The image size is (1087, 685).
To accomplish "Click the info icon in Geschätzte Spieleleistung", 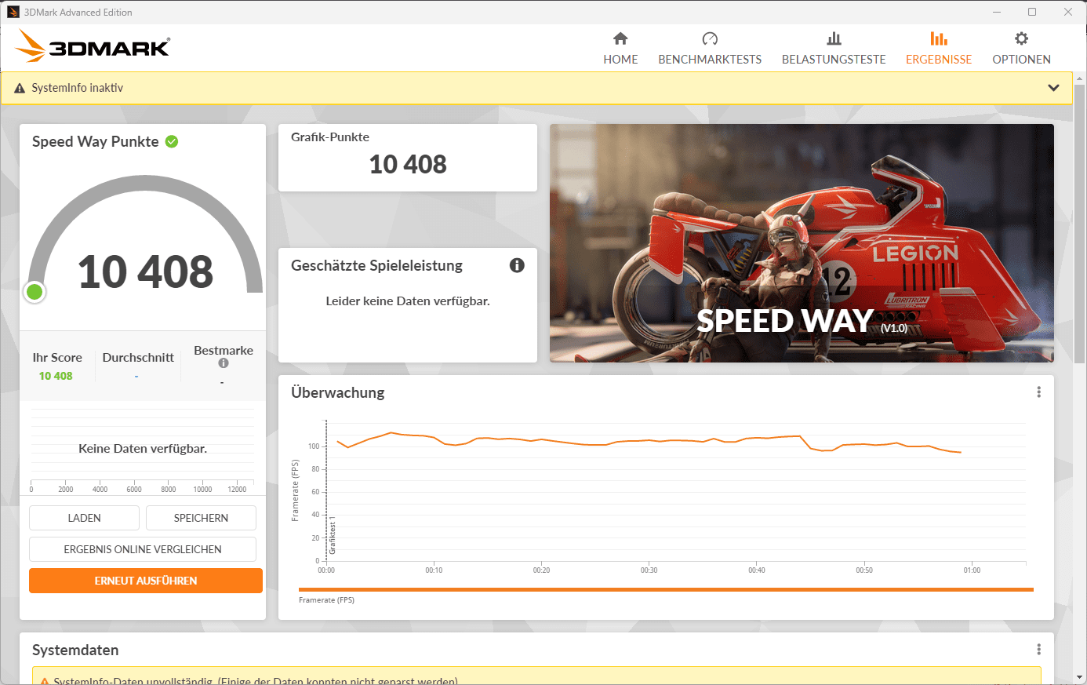I will (517, 265).
